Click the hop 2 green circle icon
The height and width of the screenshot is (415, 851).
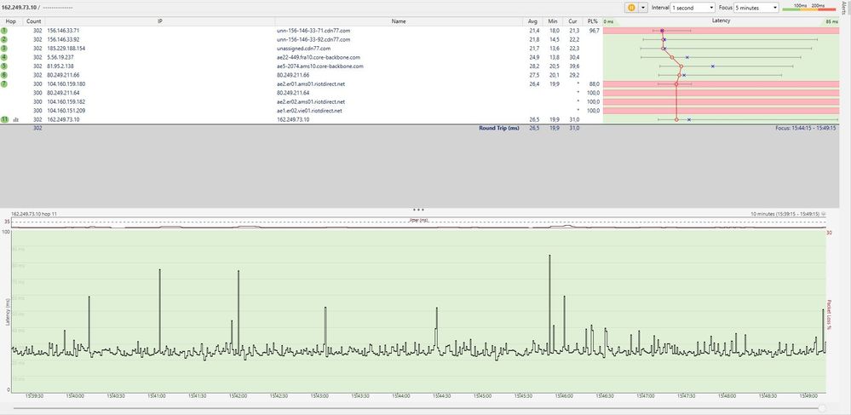(4, 39)
